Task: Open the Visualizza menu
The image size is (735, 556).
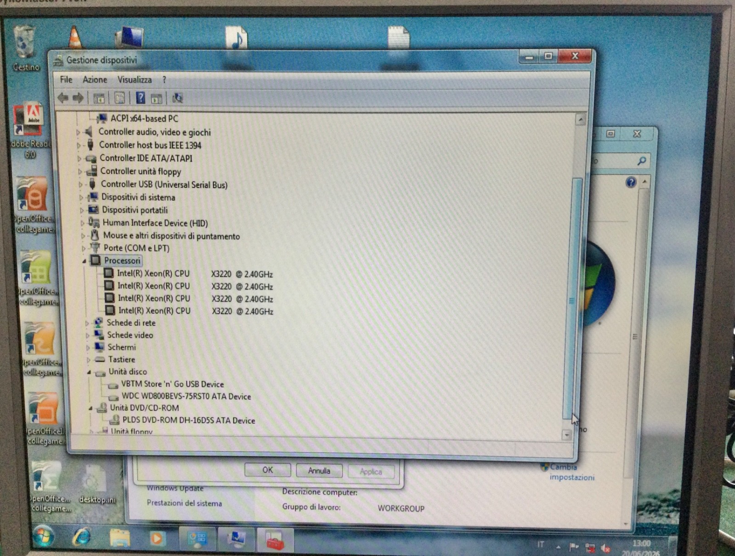Action: pyautogui.click(x=135, y=79)
